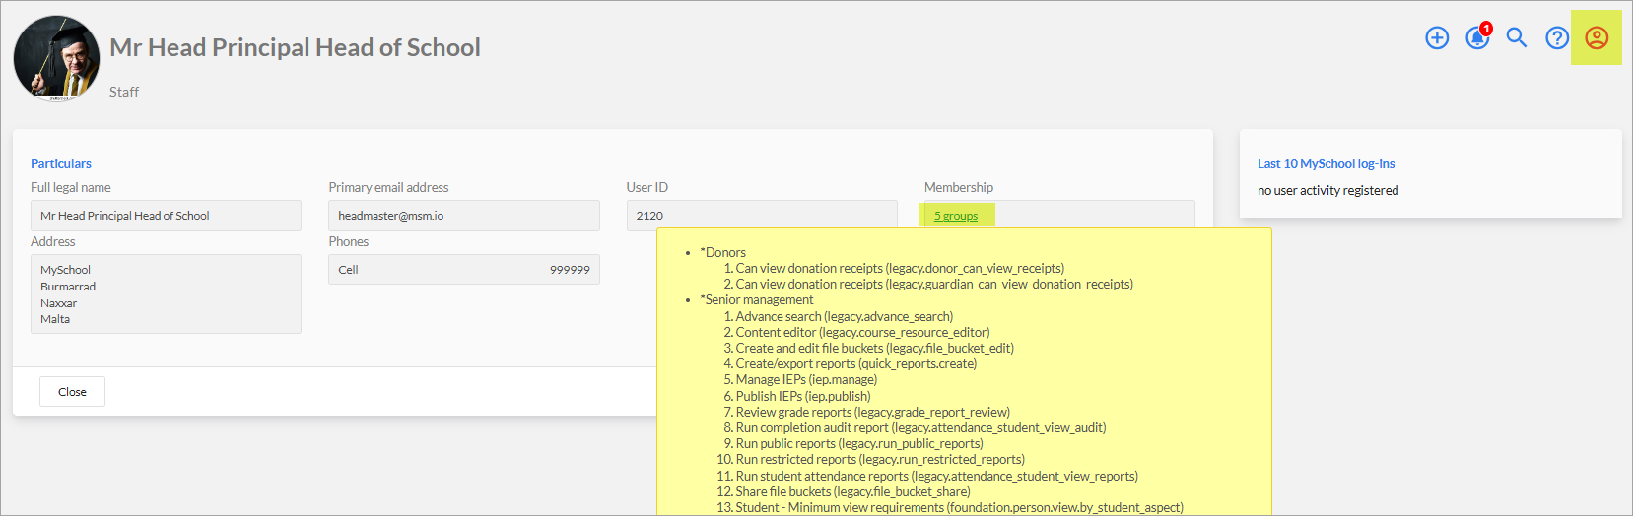Click 'no user activity registered' text
This screenshot has width=1633, height=516.
(x=1327, y=190)
